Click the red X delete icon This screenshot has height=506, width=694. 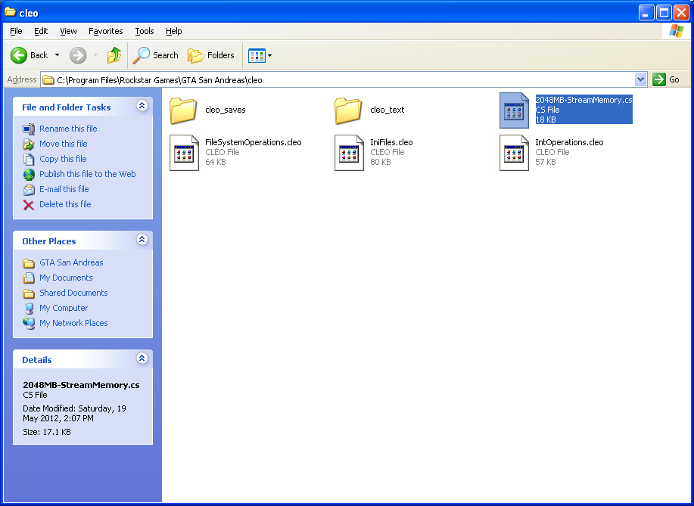click(29, 205)
